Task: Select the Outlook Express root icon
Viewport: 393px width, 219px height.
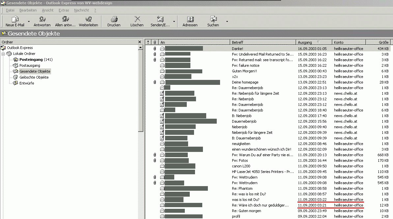Action: click(x=3, y=48)
